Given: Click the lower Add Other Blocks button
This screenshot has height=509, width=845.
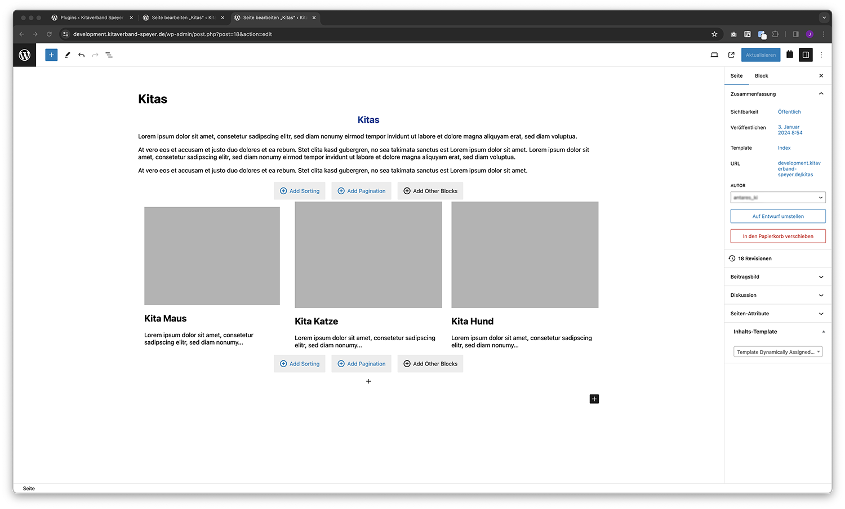Looking at the screenshot, I should click(x=430, y=364).
